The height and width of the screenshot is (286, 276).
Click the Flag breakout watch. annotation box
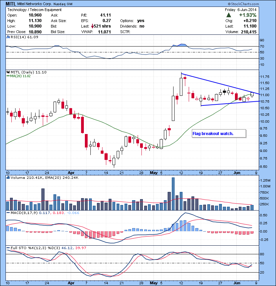click(219, 133)
